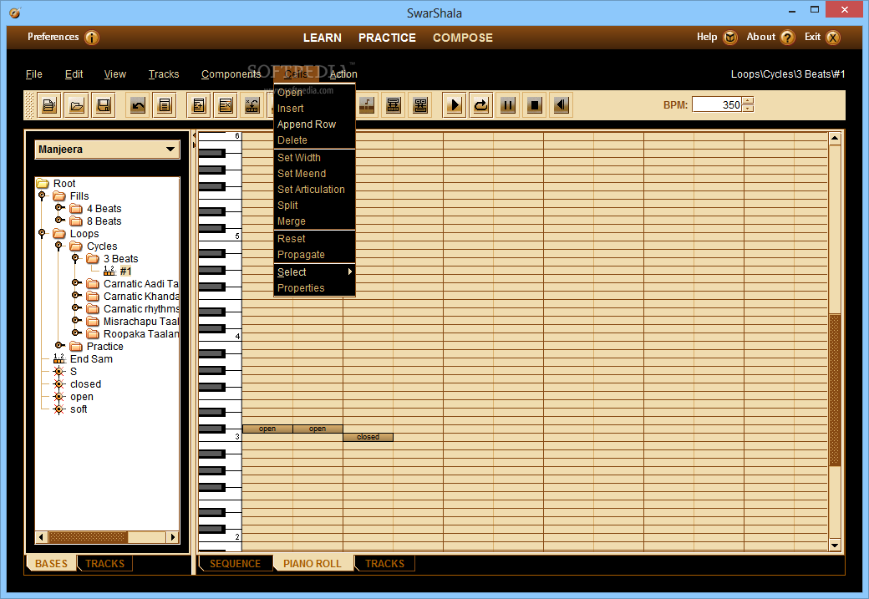Image resolution: width=869 pixels, height=599 pixels.
Task: Select the End Sam tree item
Action: 91,359
